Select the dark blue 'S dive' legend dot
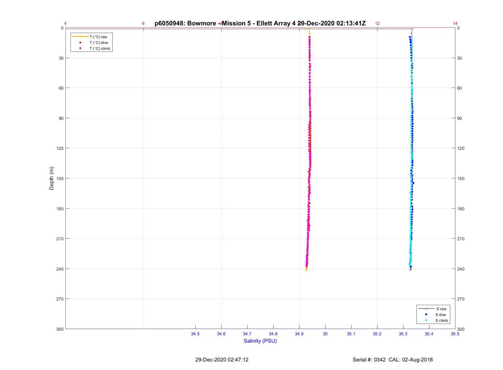This screenshot has height=370, width=503. pyautogui.click(x=426, y=314)
